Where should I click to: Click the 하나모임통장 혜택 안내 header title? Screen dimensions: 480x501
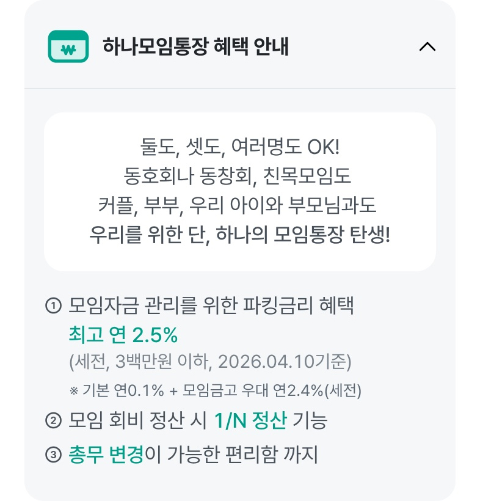[x=195, y=46]
